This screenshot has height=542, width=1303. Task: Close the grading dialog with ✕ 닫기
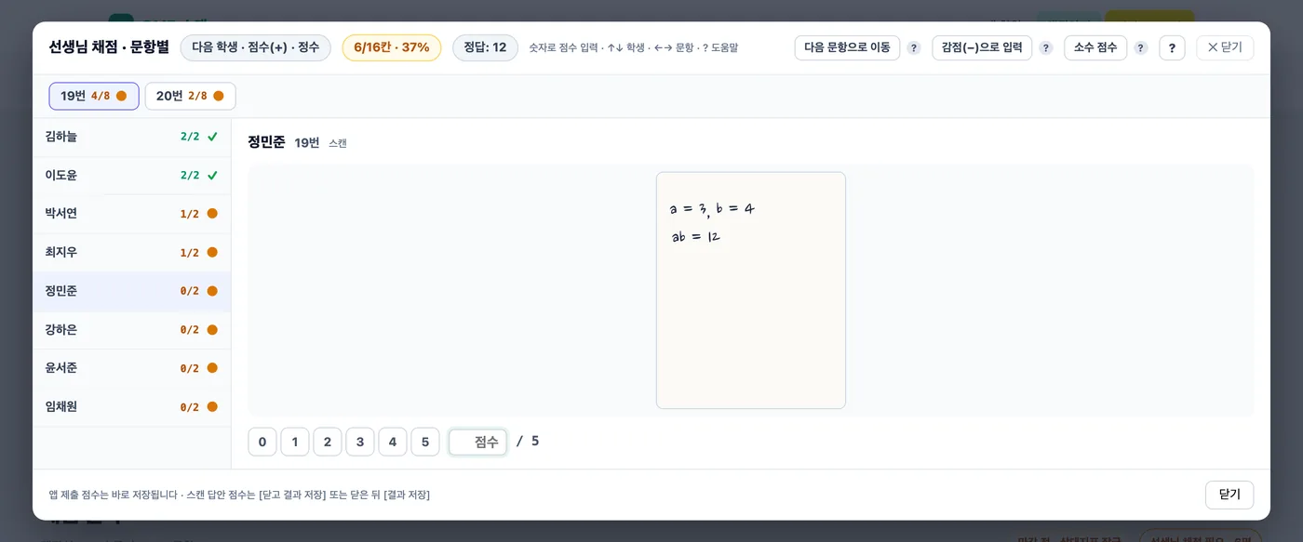coord(1225,47)
